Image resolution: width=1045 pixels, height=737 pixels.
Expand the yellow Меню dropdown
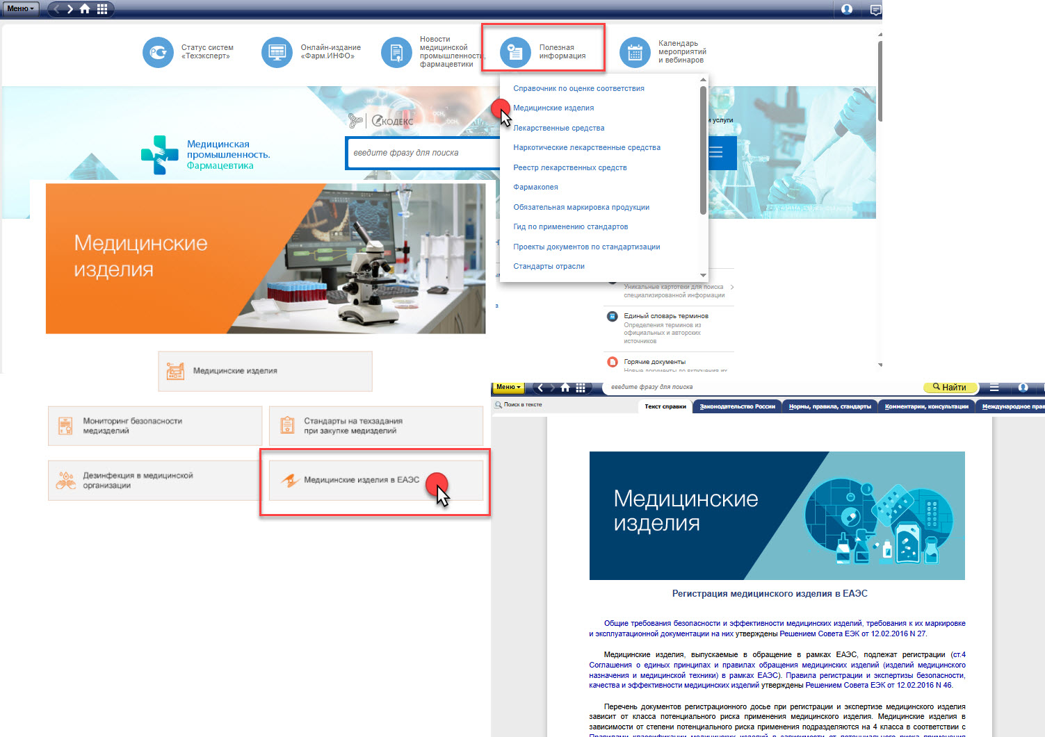pos(509,387)
